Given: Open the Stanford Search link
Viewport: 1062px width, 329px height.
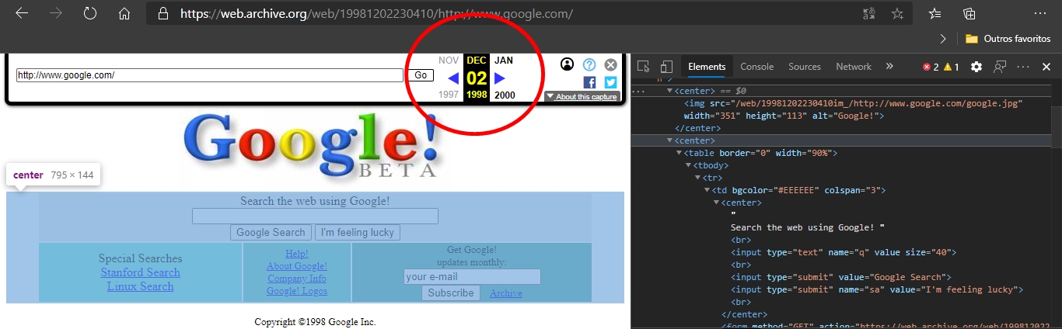Looking at the screenshot, I should (x=140, y=272).
